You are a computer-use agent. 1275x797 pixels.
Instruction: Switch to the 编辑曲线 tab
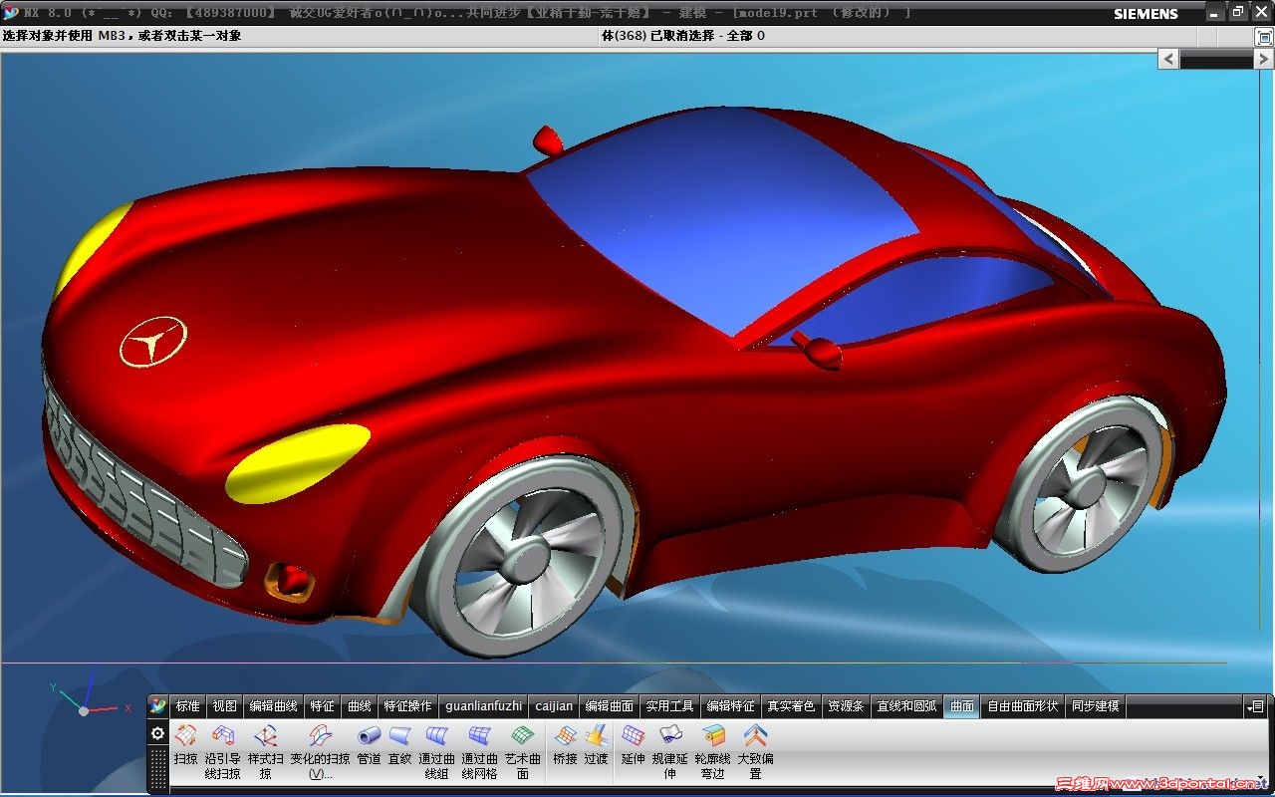[274, 706]
